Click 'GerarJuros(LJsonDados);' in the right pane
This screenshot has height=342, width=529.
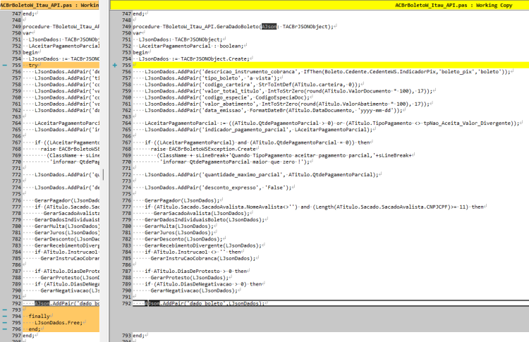point(179,233)
